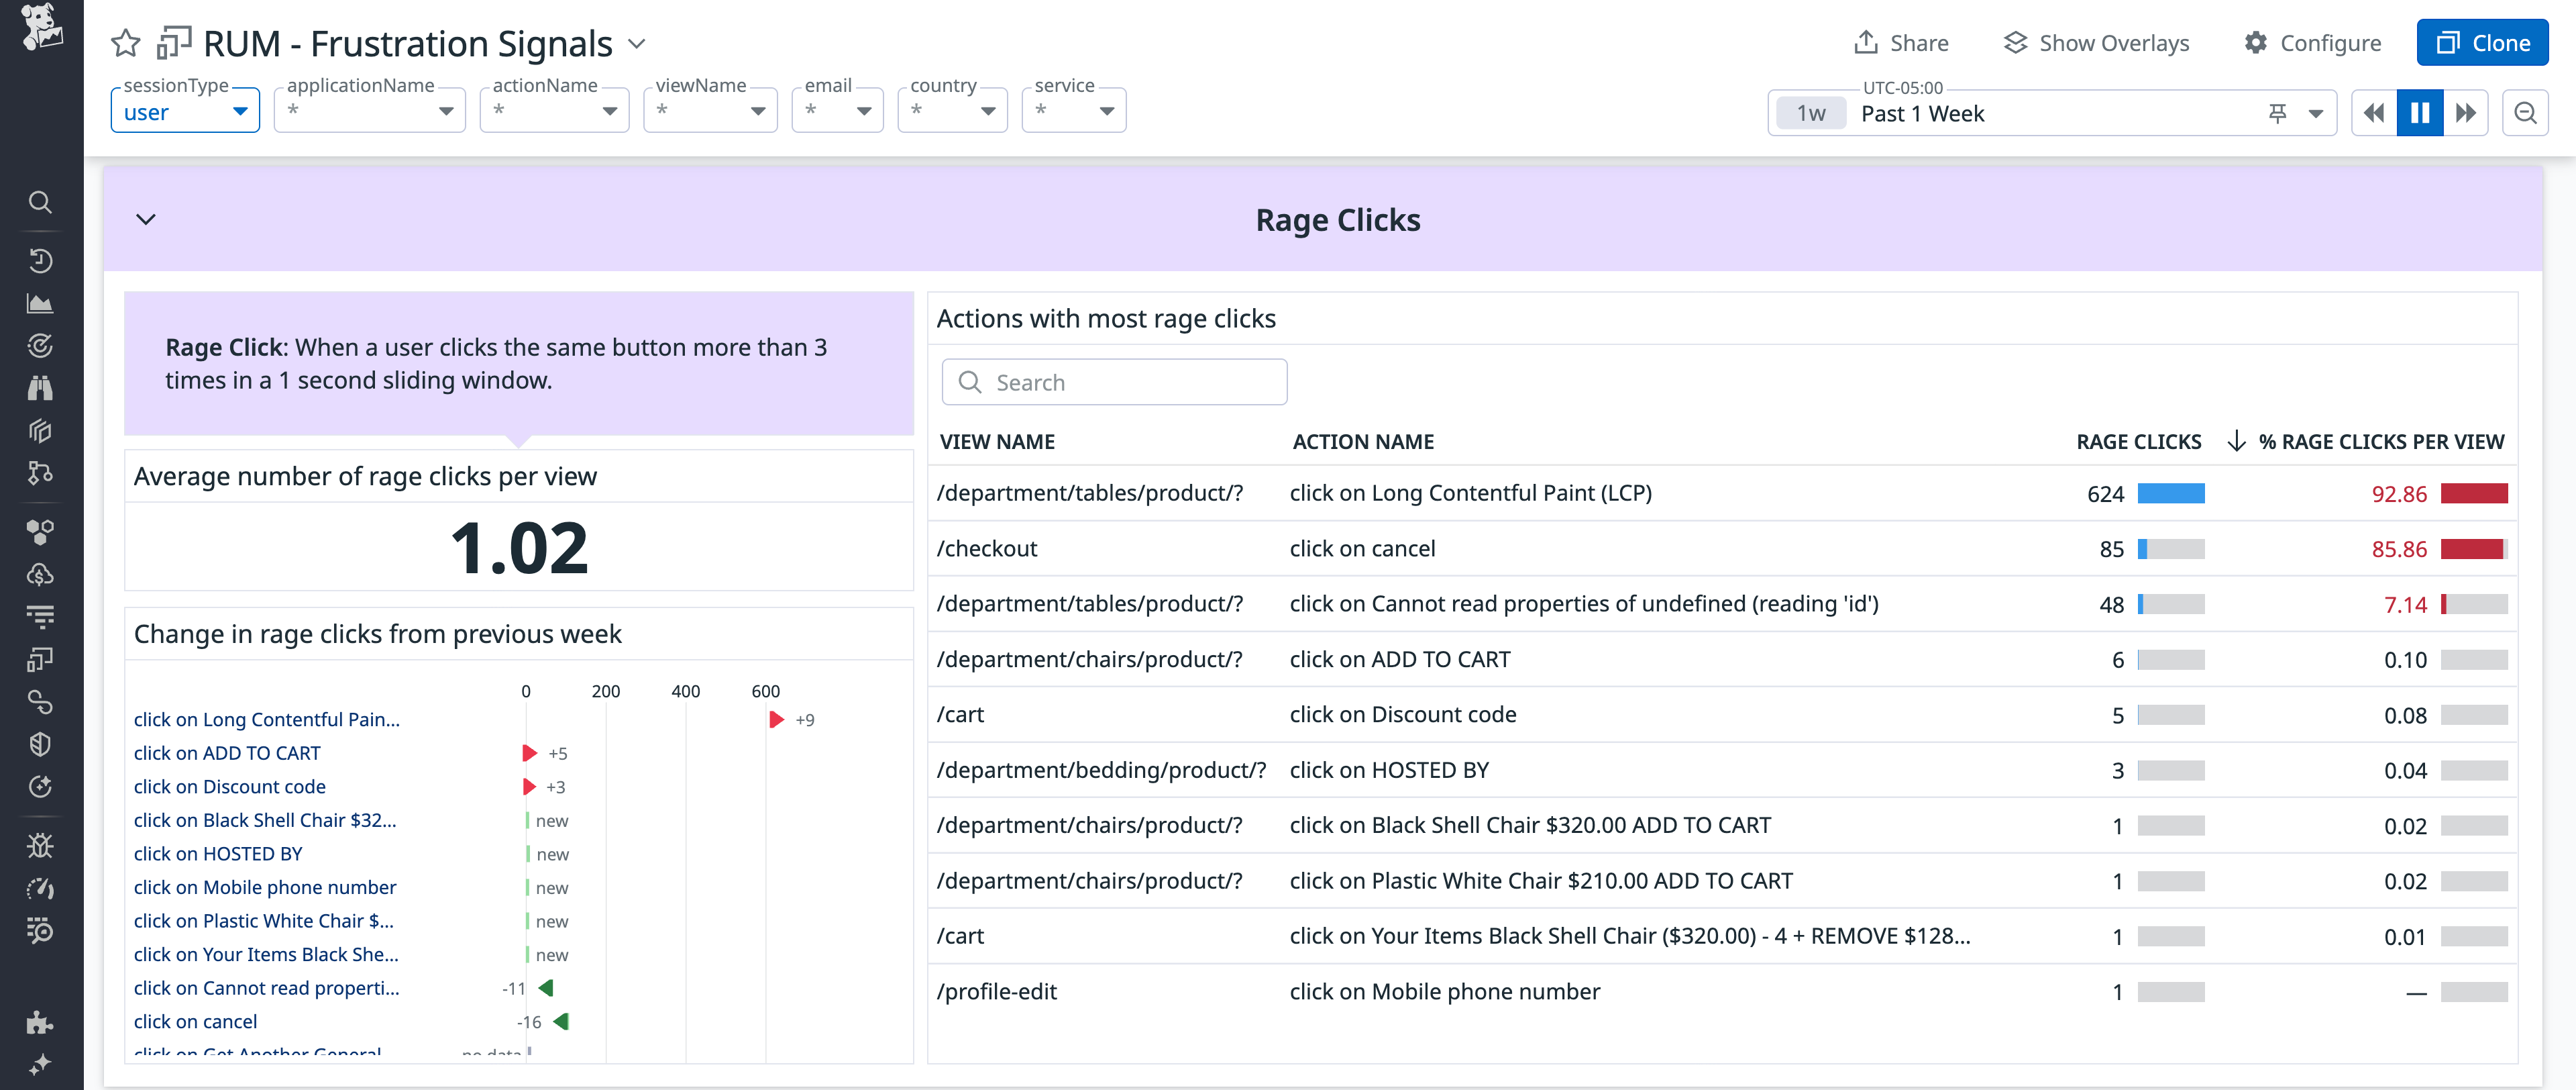
Task: Collapse the Rage Clicks section
Action: (x=145, y=218)
